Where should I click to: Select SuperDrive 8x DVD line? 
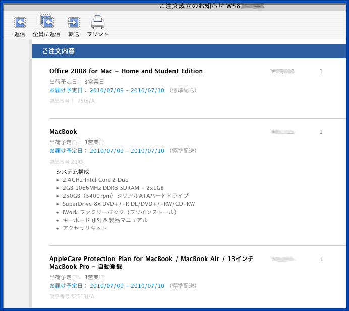[x=129, y=204]
